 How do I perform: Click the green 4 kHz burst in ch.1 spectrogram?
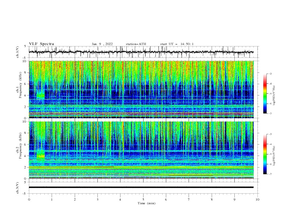click(x=41, y=95)
